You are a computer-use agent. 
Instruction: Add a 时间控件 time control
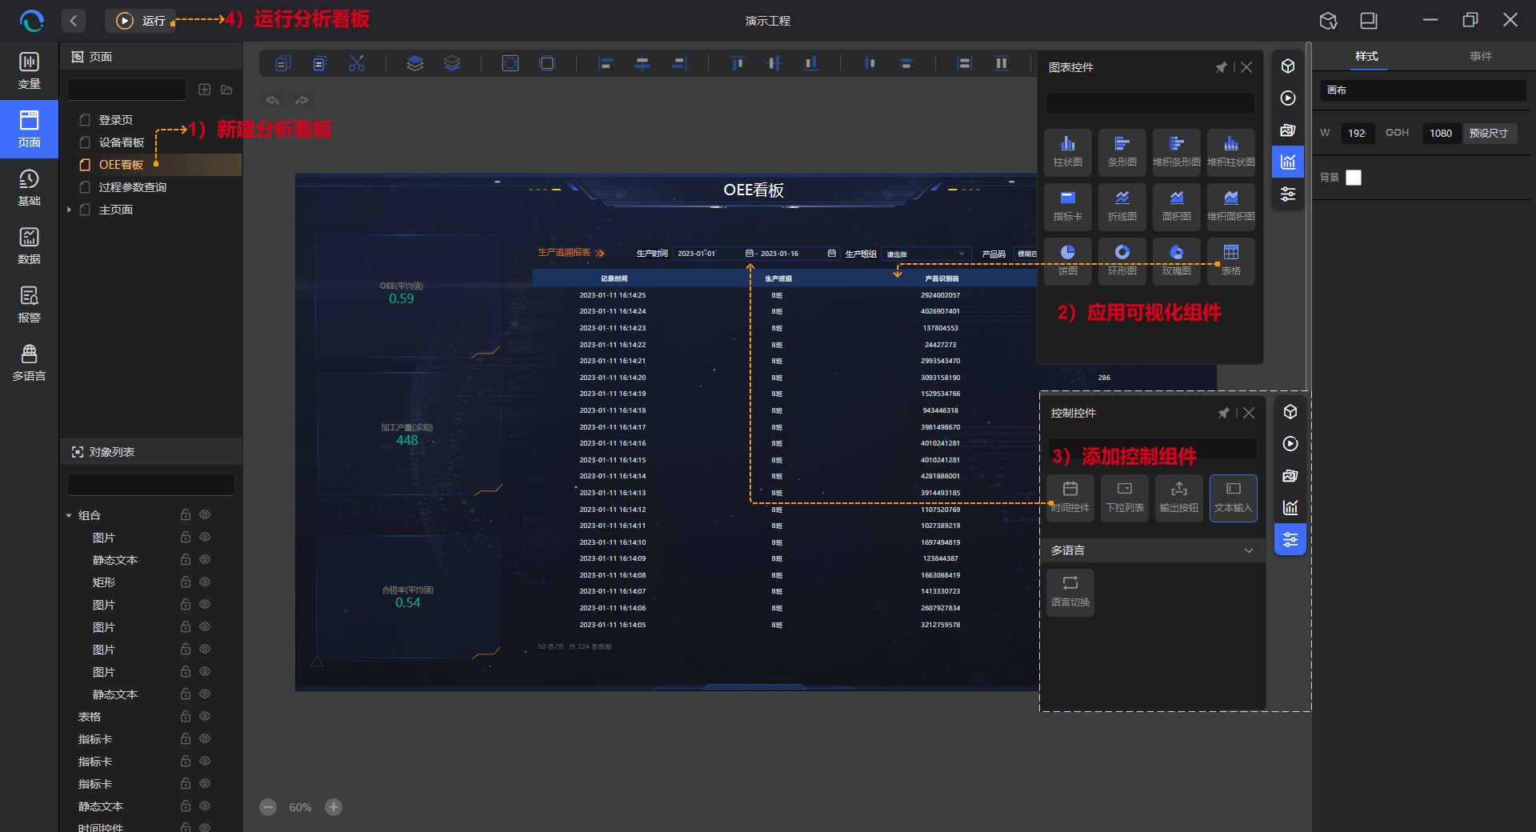[1070, 498]
